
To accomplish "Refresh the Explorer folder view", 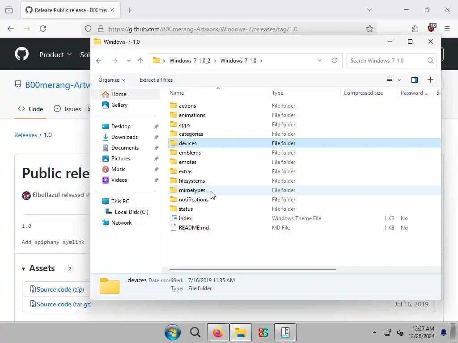I will point(335,60).
